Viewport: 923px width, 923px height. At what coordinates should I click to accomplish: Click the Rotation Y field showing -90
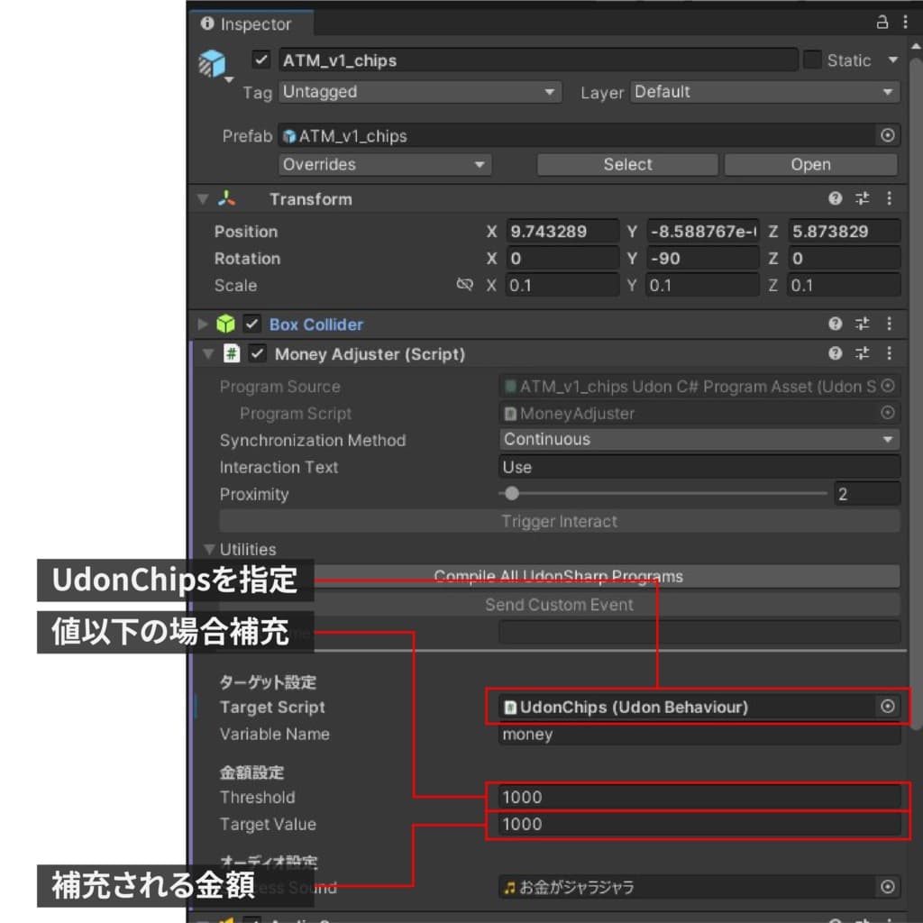tap(703, 259)
